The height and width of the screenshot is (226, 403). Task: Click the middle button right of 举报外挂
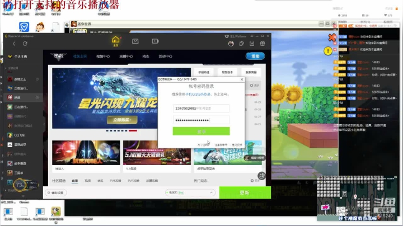point(227,72)
